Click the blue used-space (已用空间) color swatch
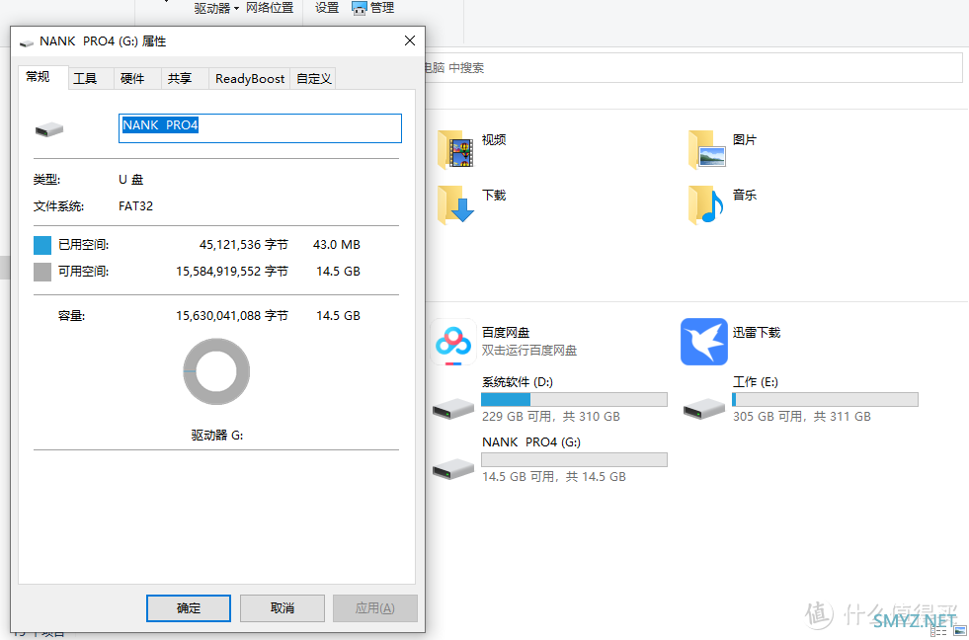969x640 pixels. [42, 245]
